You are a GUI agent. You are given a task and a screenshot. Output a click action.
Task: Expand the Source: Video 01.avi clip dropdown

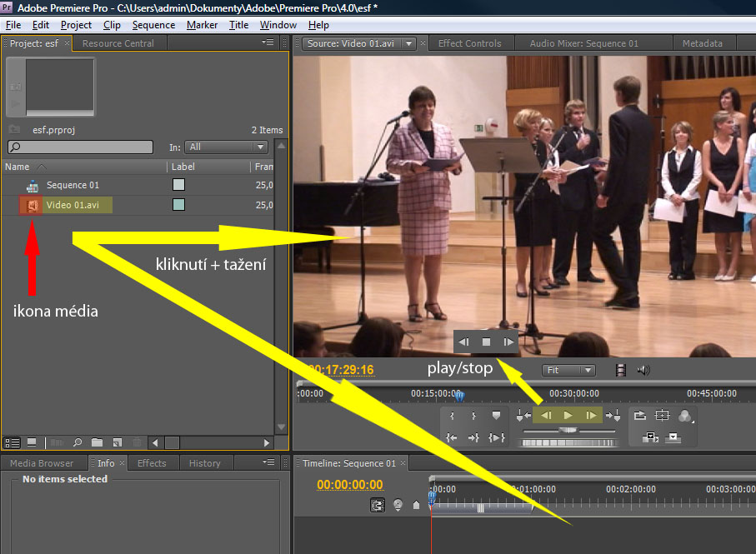click(409, 43)
